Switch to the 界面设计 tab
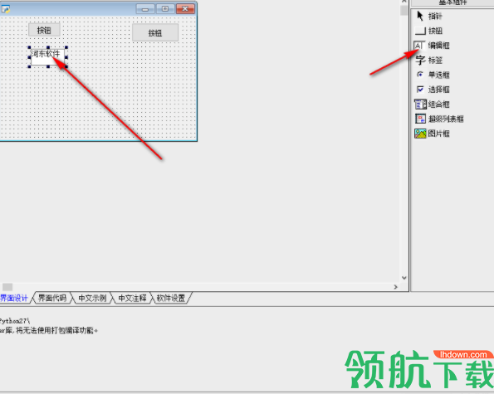Screen dimensions: 494x394 (14, 298)
